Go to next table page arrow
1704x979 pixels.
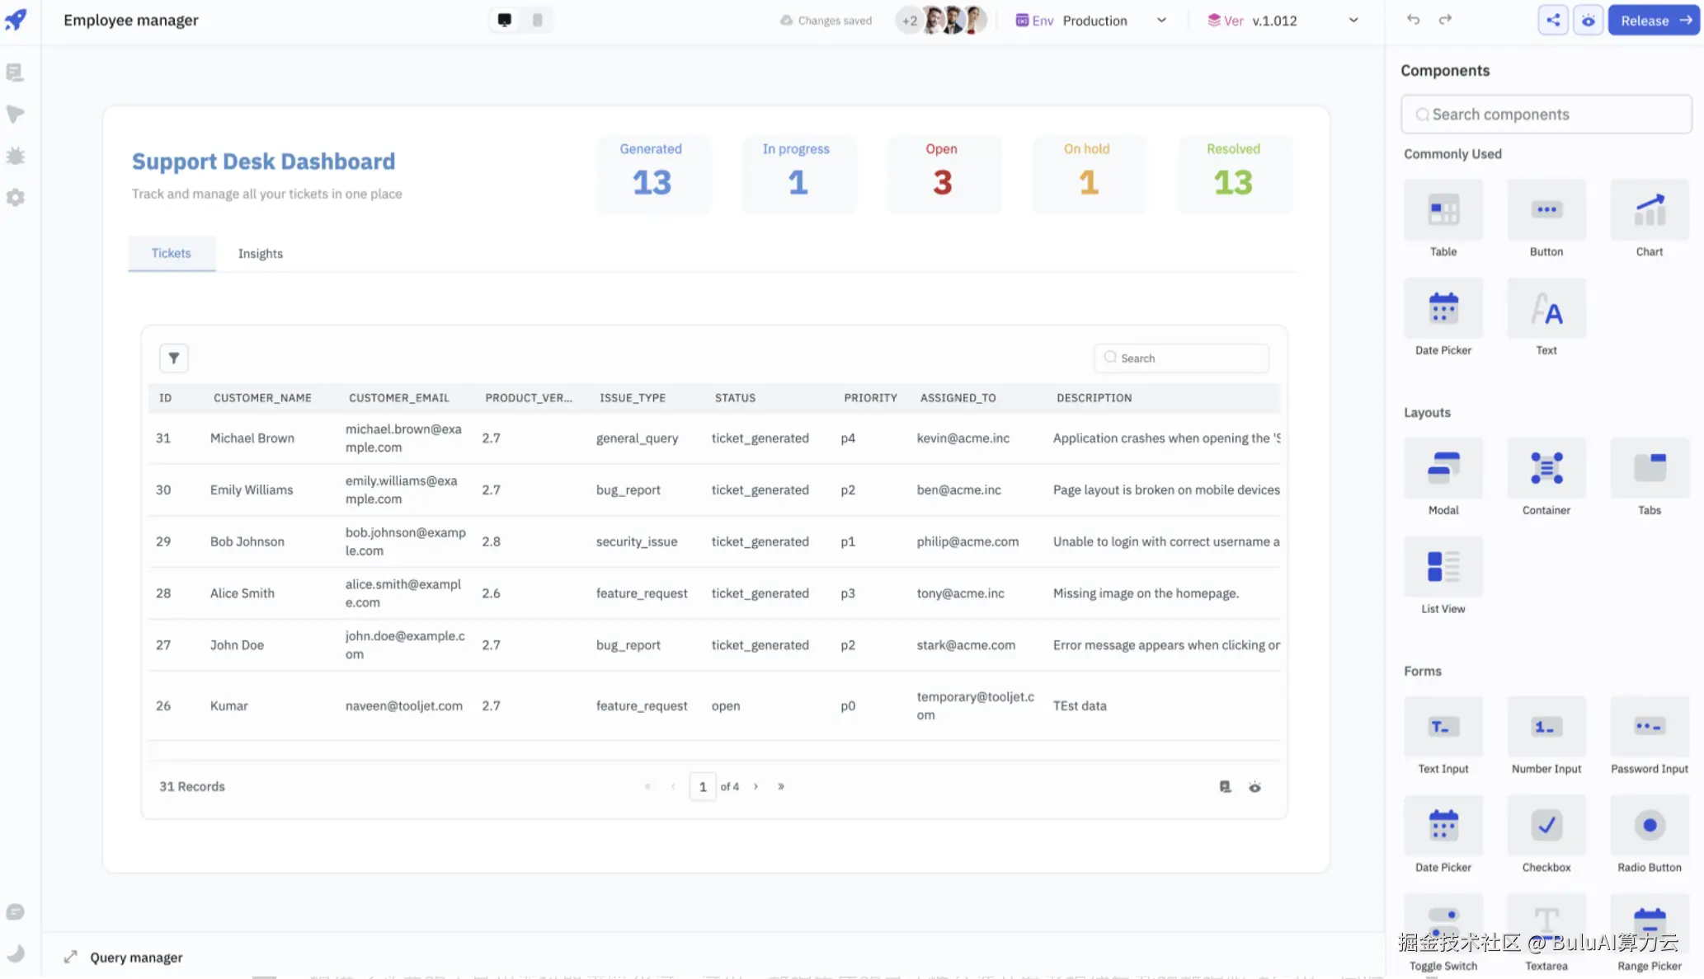[x=756, y=786]
